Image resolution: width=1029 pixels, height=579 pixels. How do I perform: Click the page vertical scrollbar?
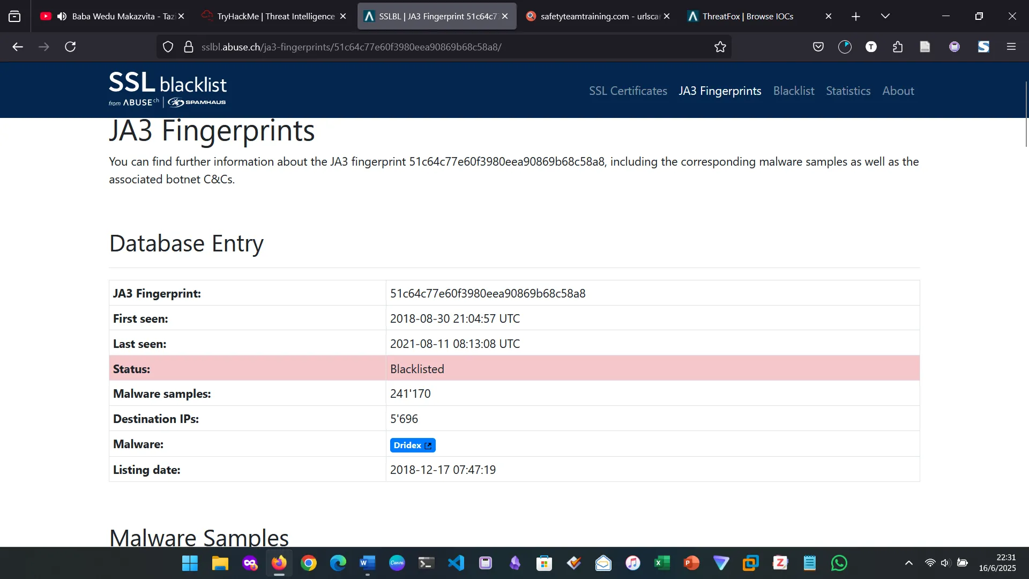(1026, 114)
